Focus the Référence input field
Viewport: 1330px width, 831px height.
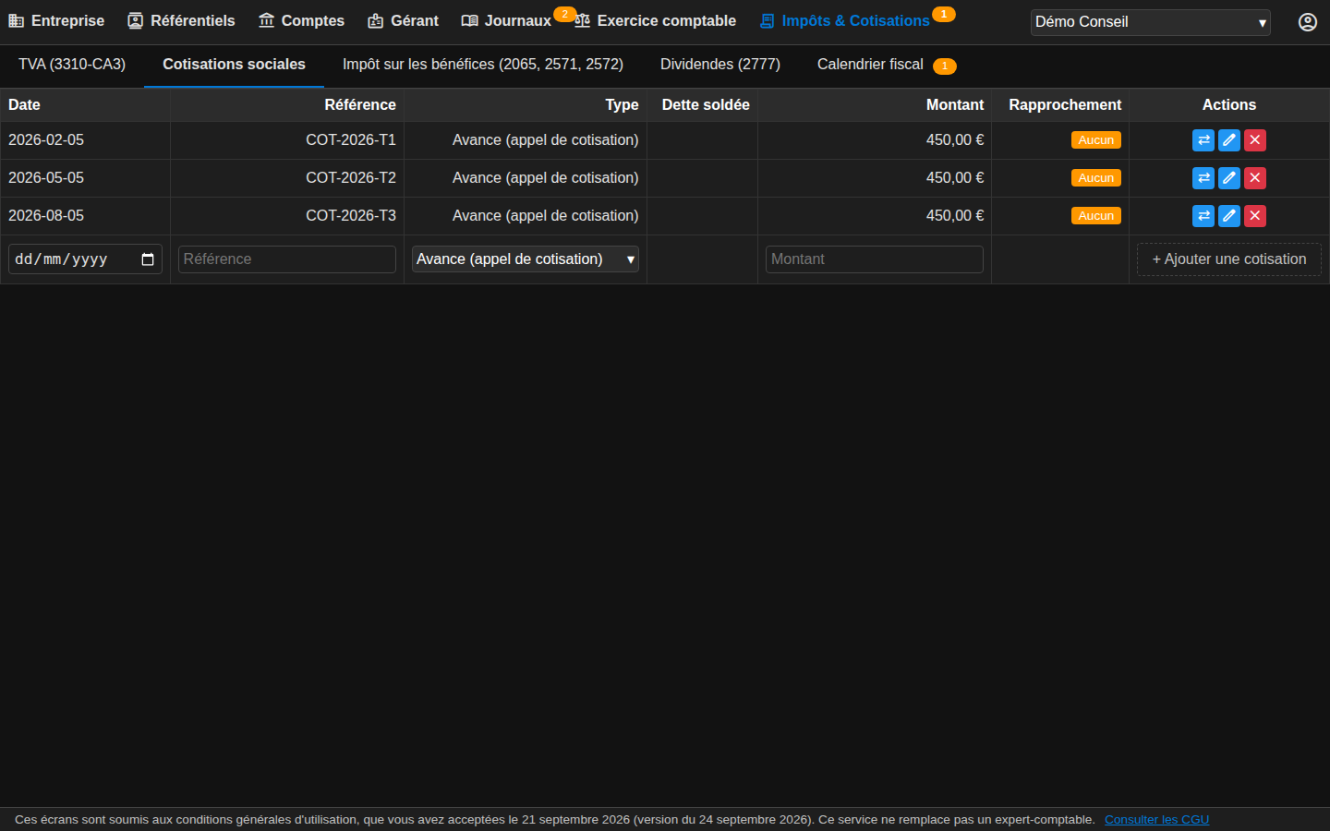point(287,259)
